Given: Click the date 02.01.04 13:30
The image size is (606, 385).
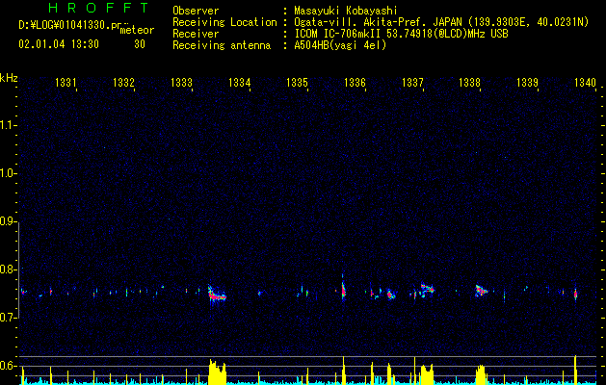Looking at the screenshot, I should [x=59, y=44].
